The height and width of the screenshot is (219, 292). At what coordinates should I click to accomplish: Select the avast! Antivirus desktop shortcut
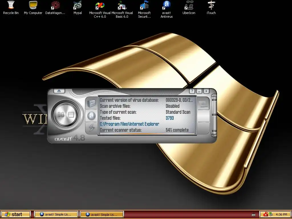(x=167, y=9)
